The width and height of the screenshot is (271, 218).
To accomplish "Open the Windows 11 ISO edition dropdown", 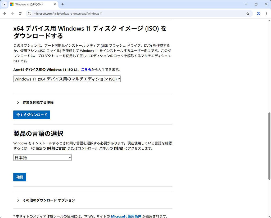I will click(x=67, y=79).
